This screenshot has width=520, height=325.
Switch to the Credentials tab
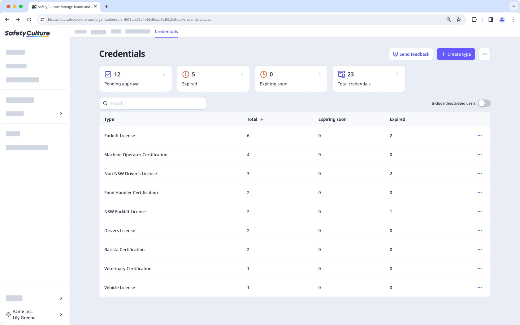tap(166, 32)
